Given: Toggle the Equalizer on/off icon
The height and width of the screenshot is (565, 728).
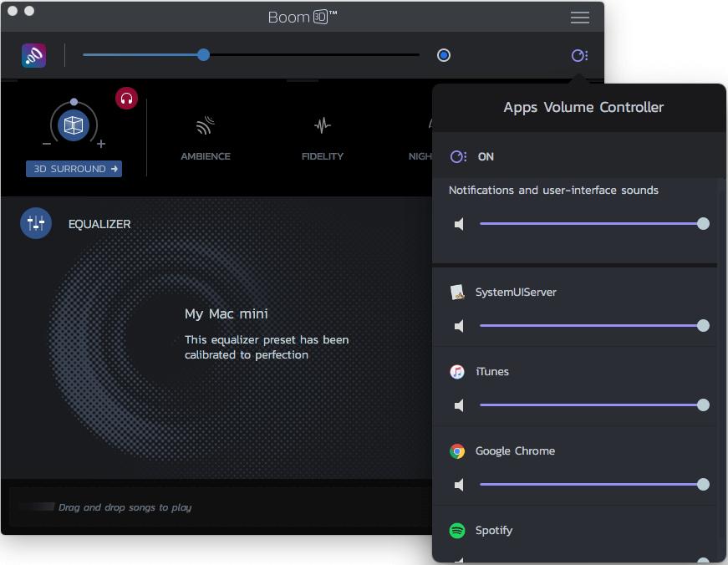Looking at the screenshot, I should tap(36, 223).
